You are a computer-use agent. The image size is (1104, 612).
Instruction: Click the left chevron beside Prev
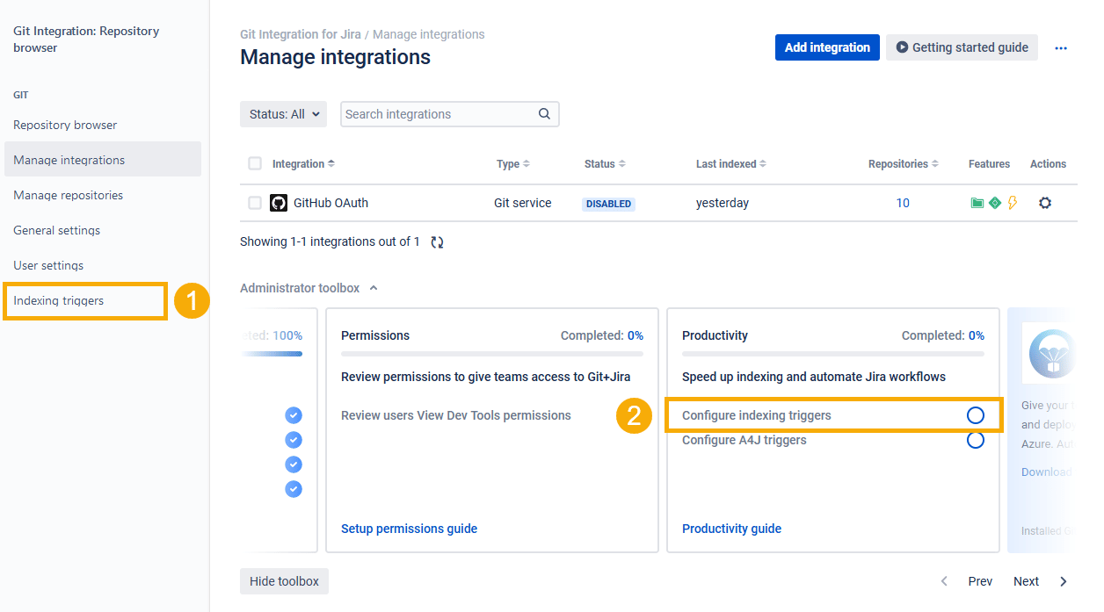coord(945,581)
